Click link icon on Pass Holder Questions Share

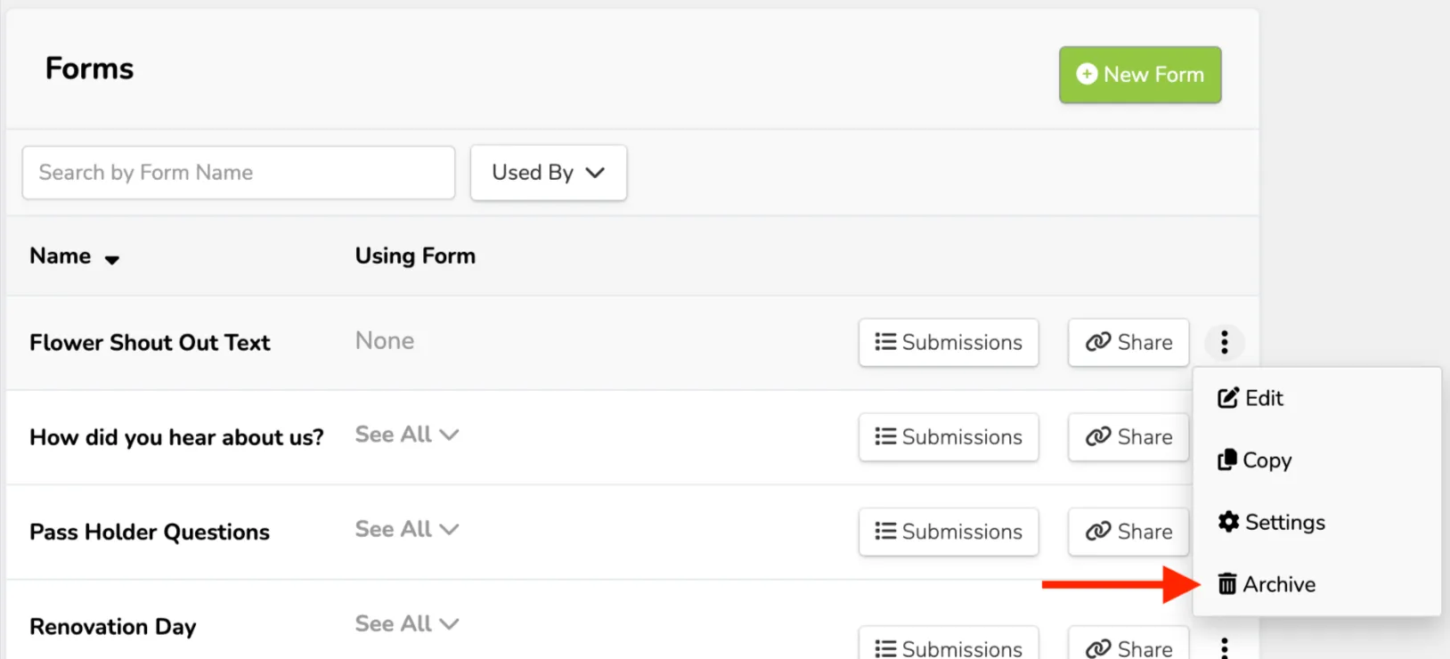1098,531
